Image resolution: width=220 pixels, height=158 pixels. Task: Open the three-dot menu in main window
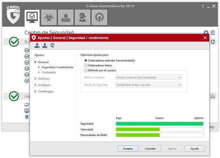click(203, 6)
